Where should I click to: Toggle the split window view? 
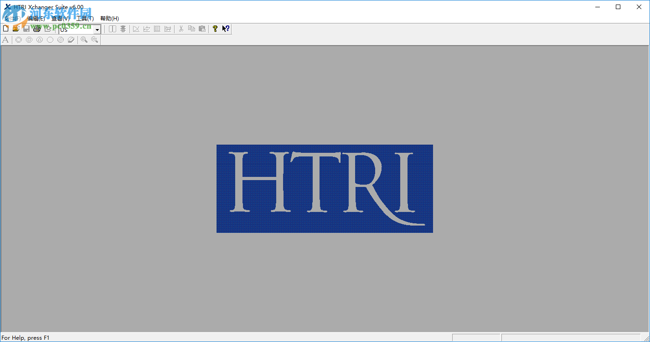[112, 28]
